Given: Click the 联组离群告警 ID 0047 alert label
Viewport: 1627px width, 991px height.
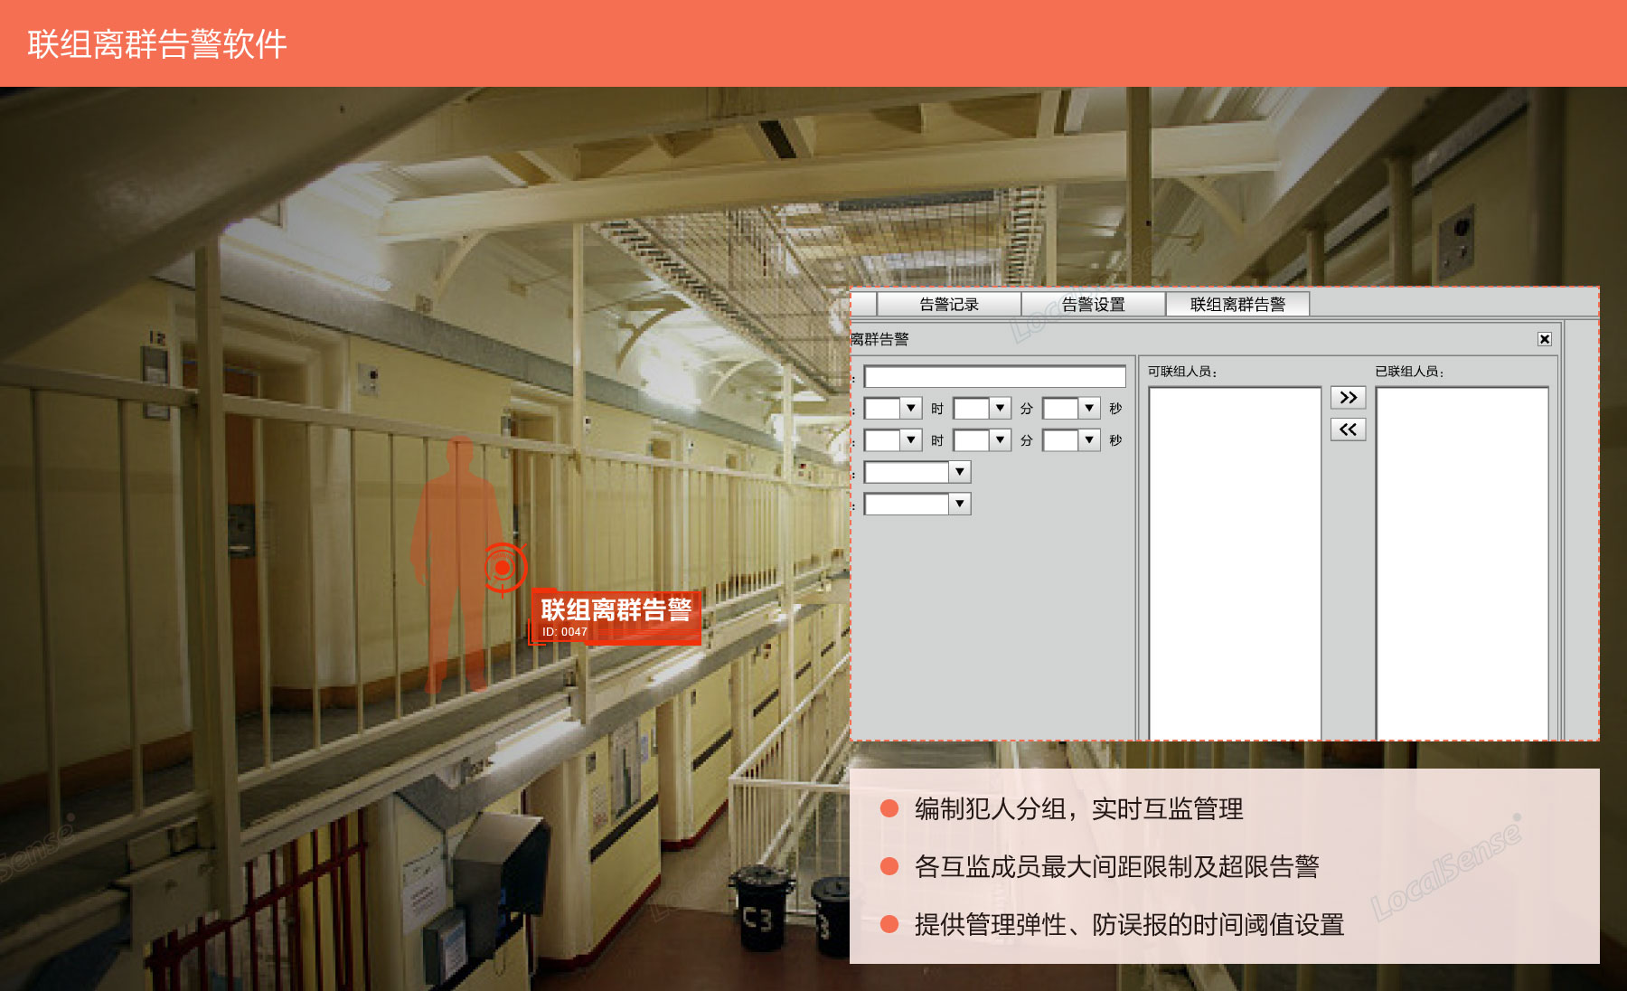Looking at the screenshot, I should pyautogui.click(x=616, y=617).
